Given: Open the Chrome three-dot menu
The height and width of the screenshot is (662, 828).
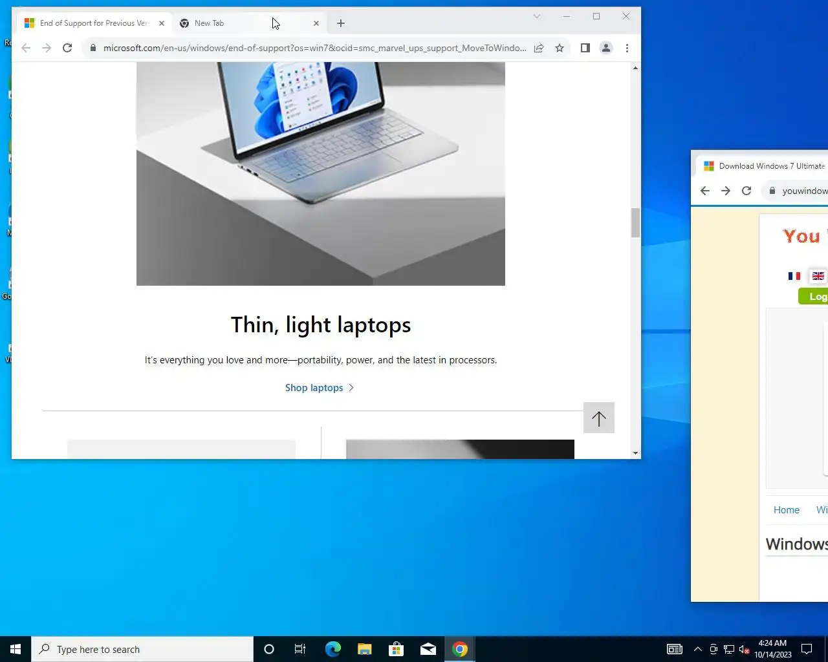Looking at the screenshot, I should click(x=627, y=48).
